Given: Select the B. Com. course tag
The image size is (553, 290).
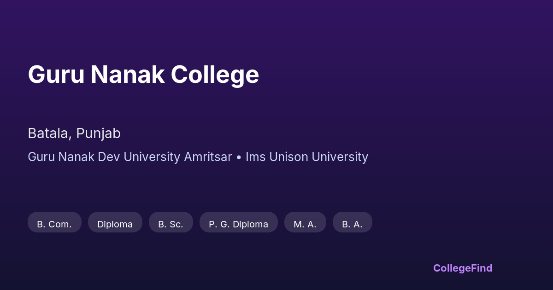Looking at the screenshot, I should 54,224.
